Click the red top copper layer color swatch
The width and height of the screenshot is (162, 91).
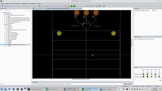144,74
